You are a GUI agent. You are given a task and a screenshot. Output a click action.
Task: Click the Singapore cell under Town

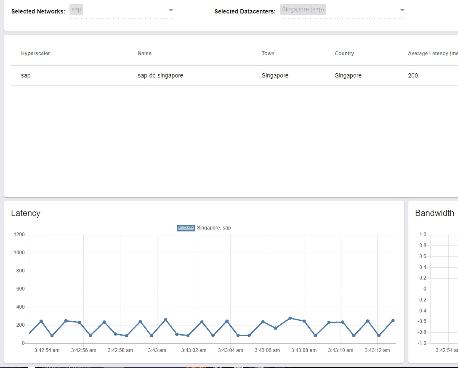275,76
